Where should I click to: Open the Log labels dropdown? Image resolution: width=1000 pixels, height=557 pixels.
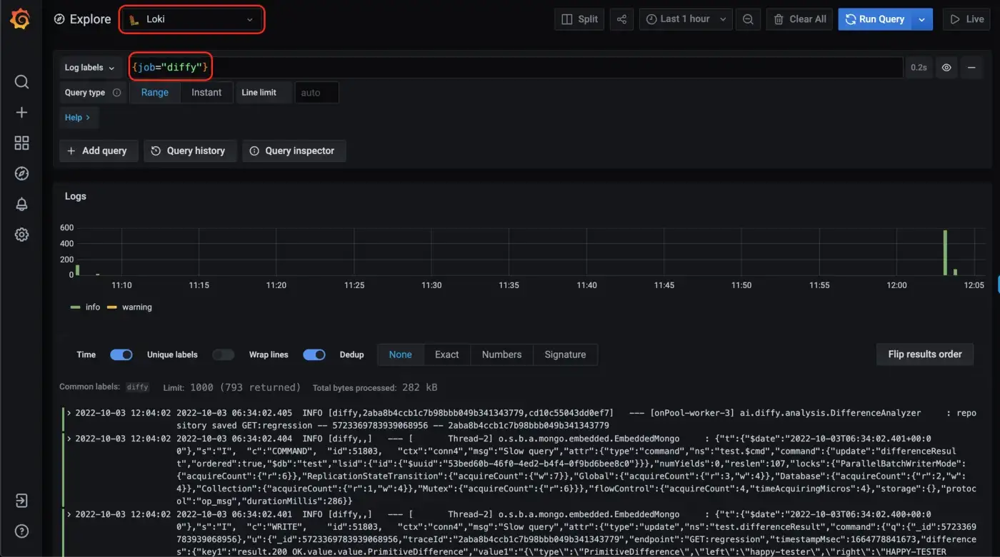89,68
